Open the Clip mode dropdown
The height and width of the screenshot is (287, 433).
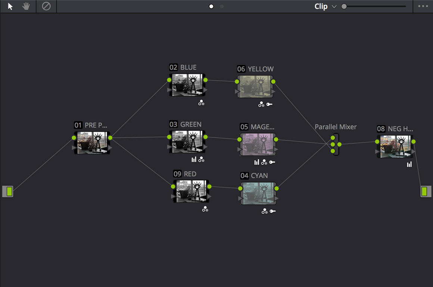pos(321,6)
